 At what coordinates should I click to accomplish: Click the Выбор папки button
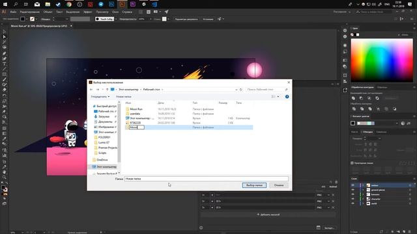[x=254, y=185]
